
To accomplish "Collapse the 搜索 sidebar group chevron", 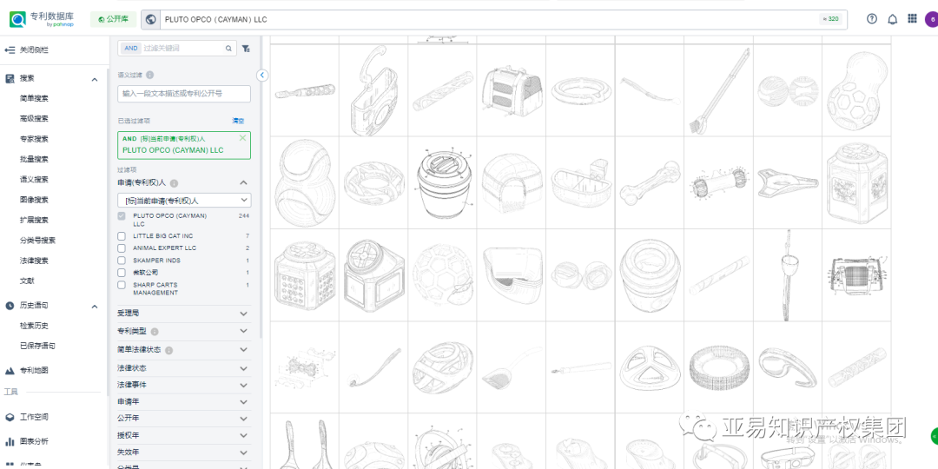I will (95, 79).
